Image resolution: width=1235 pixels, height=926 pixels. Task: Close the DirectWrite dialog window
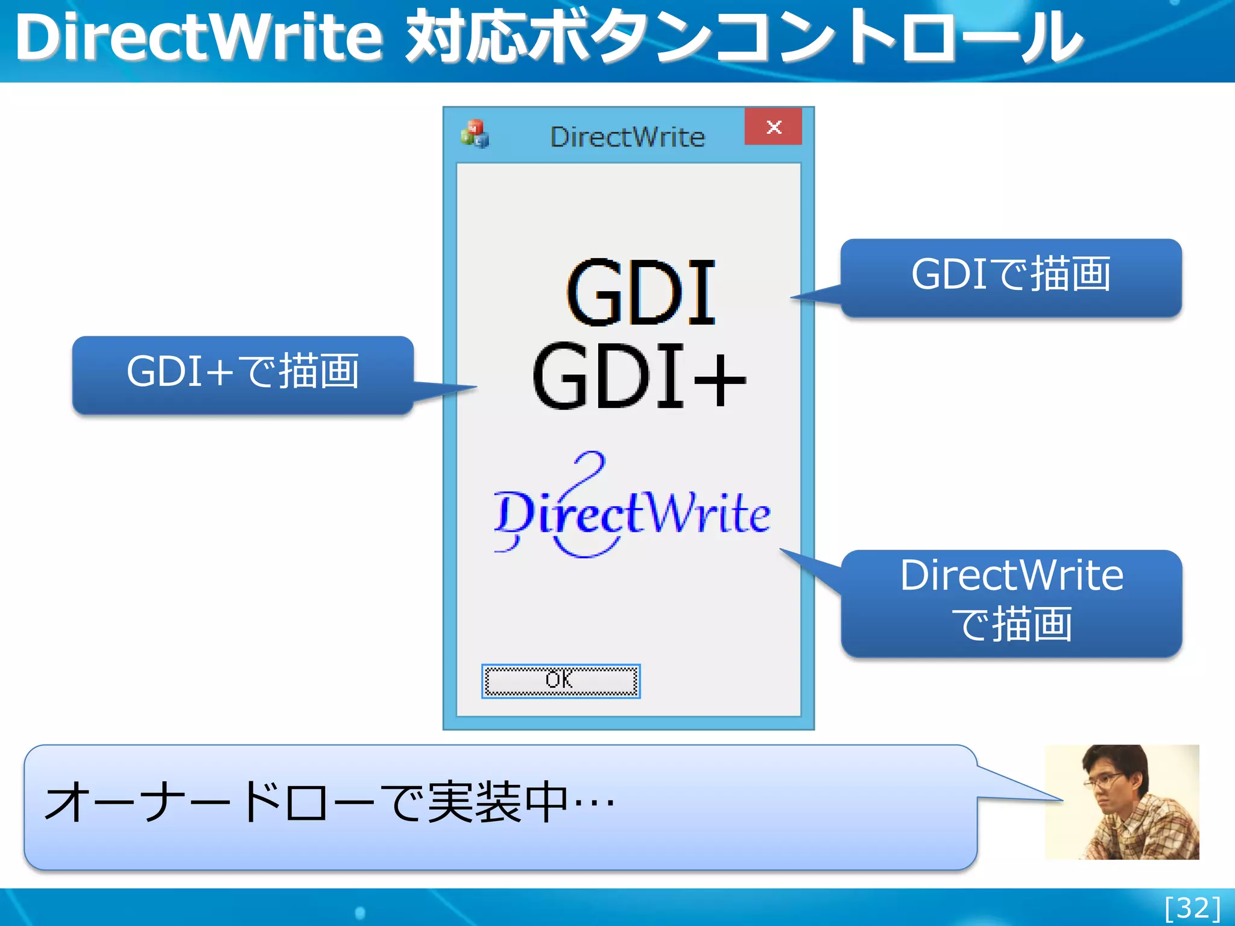(x=773, y=127)
